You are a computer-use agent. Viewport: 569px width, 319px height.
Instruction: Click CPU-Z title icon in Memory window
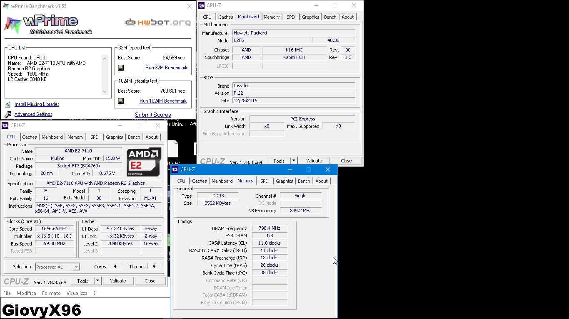(175, 169)
